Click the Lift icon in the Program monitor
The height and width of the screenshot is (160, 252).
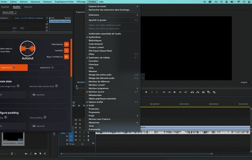click(192, 92)
